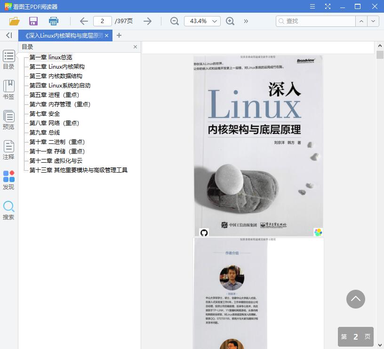384x349 pixels.
Task: Enter fullscreen mode via expand icon
Action: (328, 7)
